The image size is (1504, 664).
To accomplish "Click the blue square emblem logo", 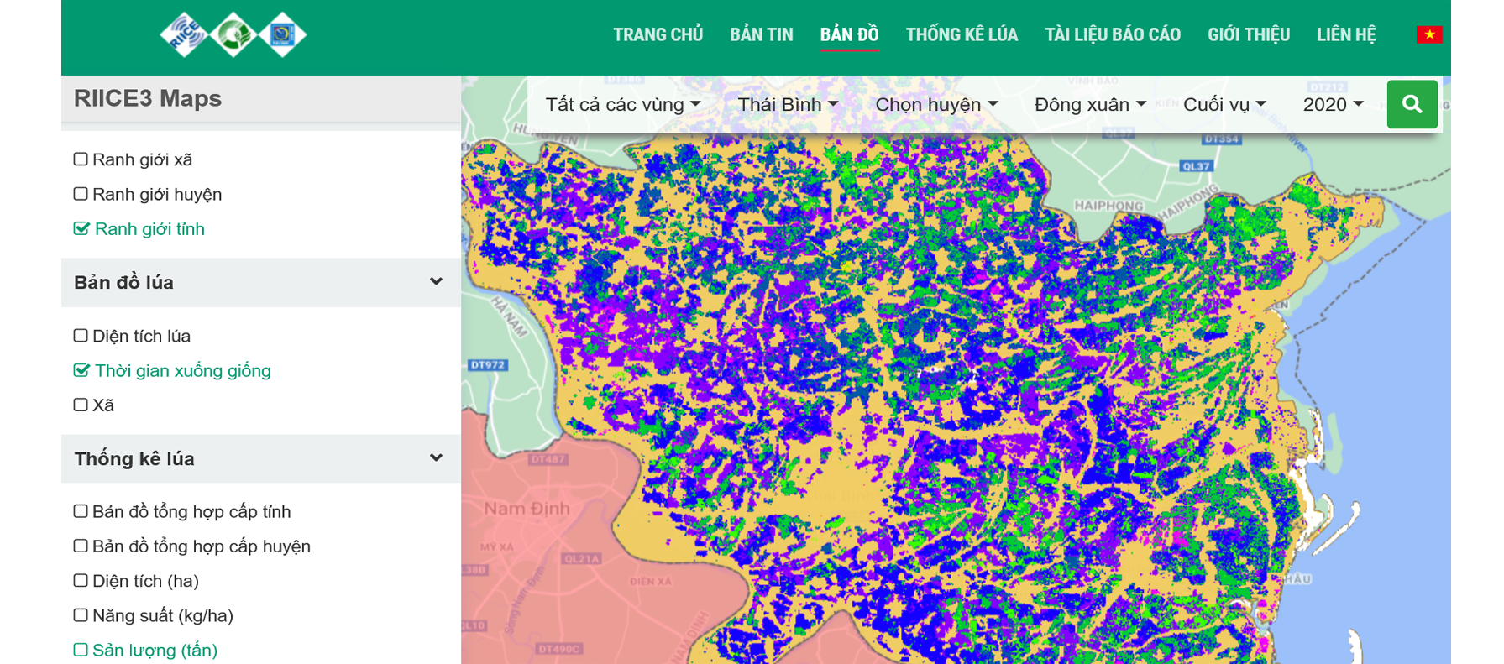I will click(x=282, y=35).
